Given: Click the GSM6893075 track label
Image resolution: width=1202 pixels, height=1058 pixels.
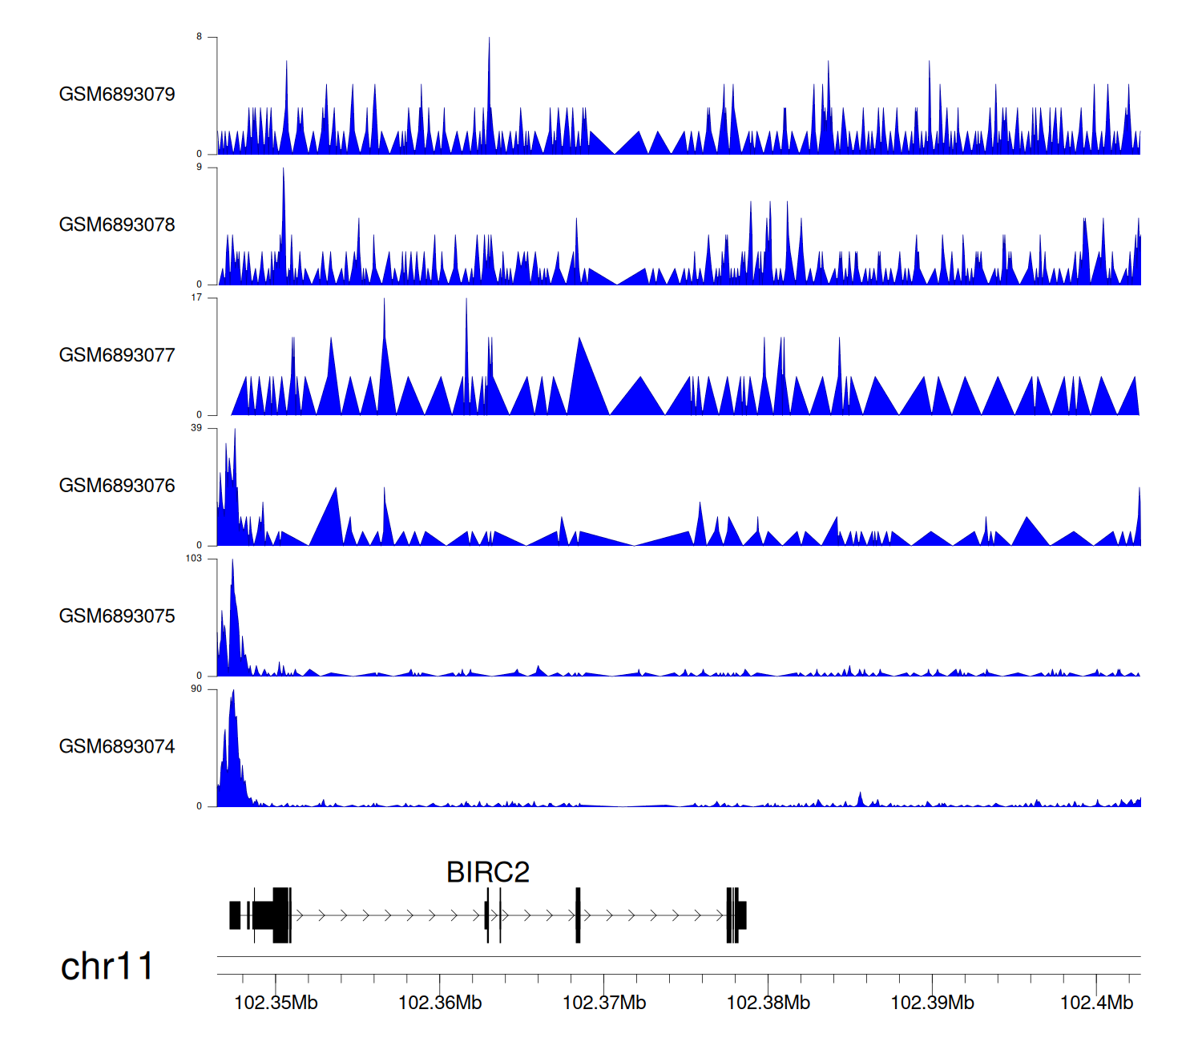Looking at the screenshot, I should pos(117,616).
